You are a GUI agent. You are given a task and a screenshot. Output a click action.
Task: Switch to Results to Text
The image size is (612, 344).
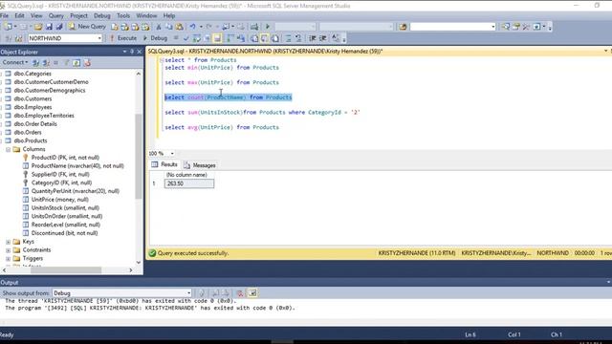254,38
